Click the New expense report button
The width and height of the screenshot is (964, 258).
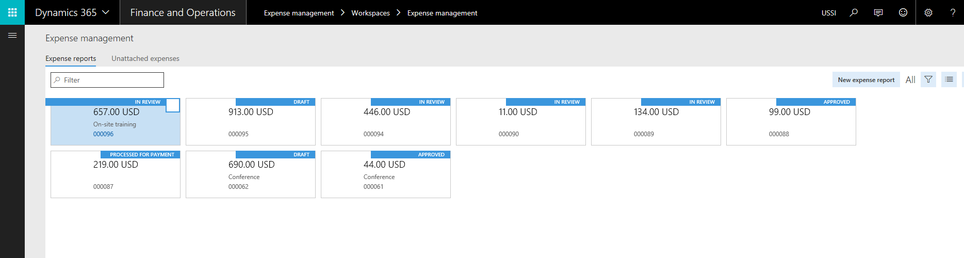point(866,79)
